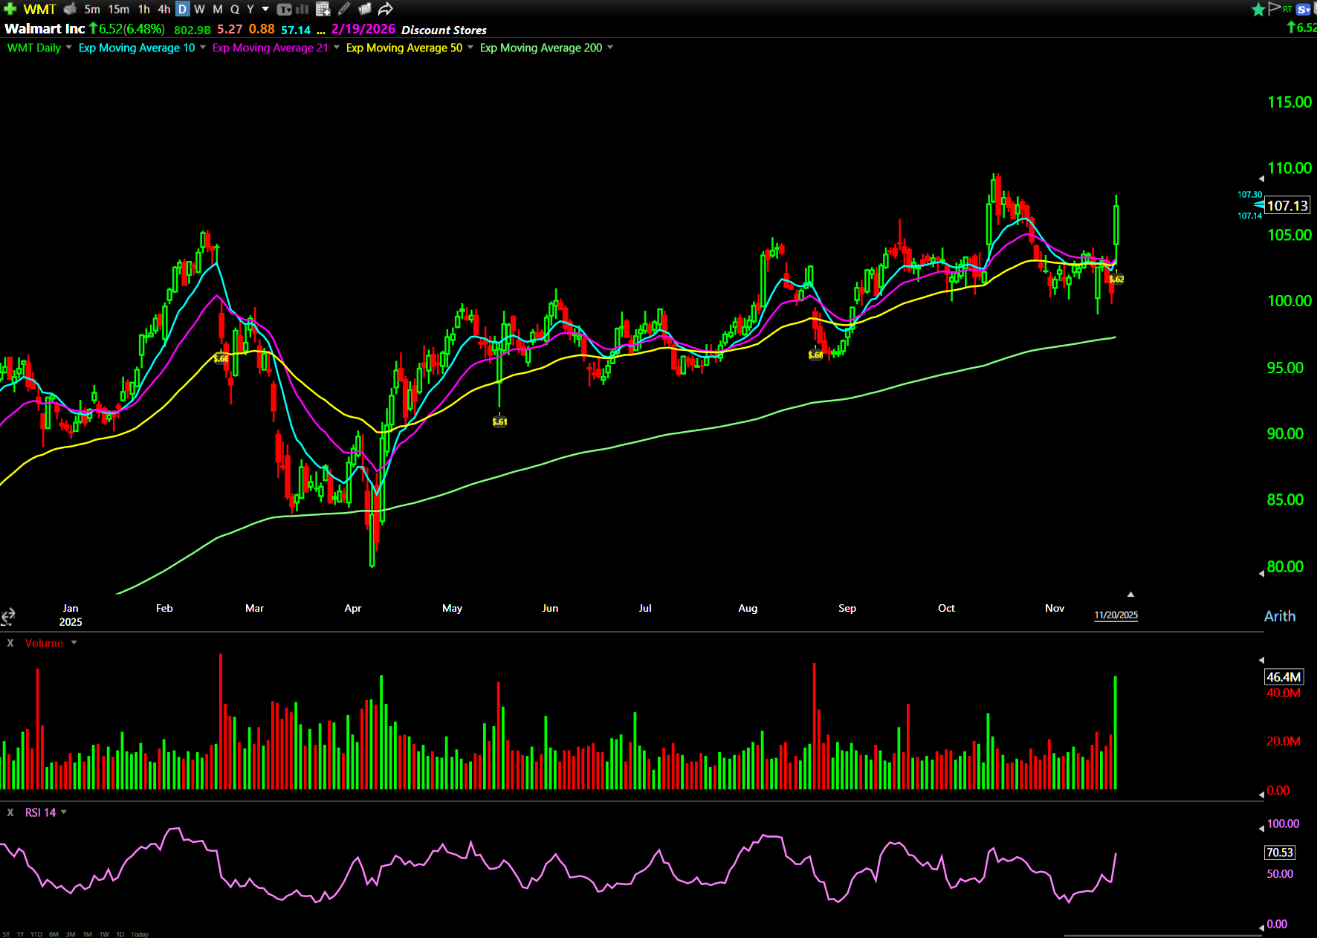1317x938 pixels.
Task: Toggle the Arith price scale mode
Action: pos(1279,616)
